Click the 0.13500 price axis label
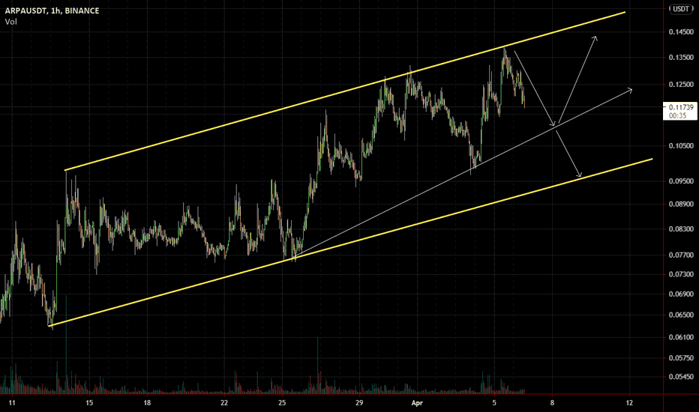This screenshot has height=412, width=699. (x=681, y=58)
